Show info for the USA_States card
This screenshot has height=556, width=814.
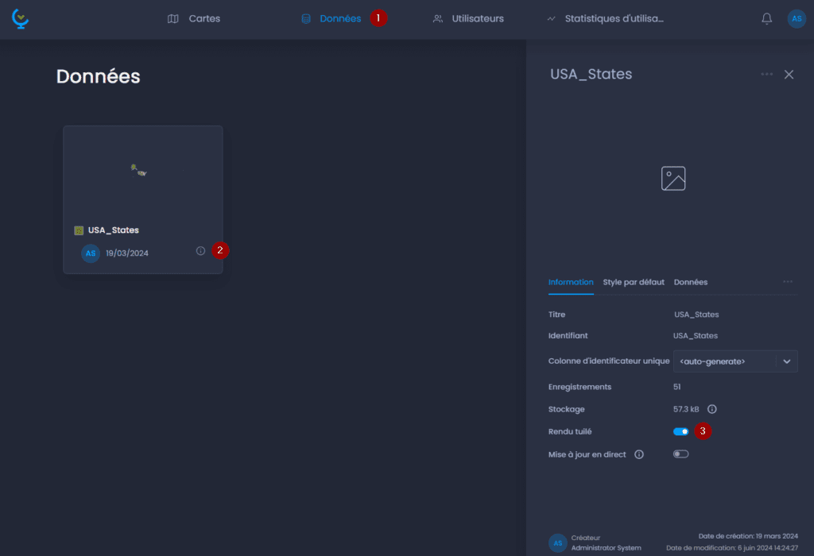[200, 251]
